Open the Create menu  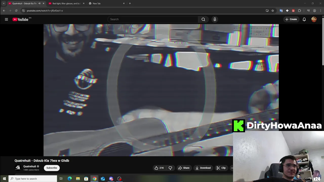coord(291,19)
